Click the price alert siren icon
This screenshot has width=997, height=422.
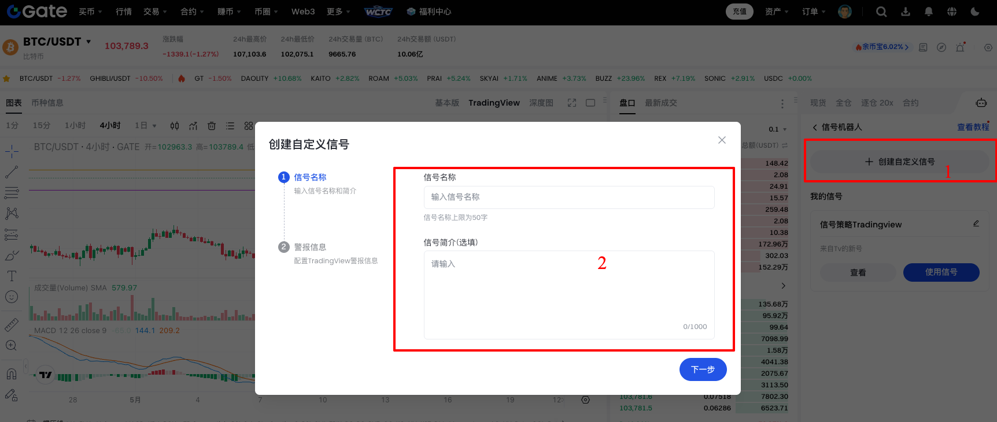961,47
